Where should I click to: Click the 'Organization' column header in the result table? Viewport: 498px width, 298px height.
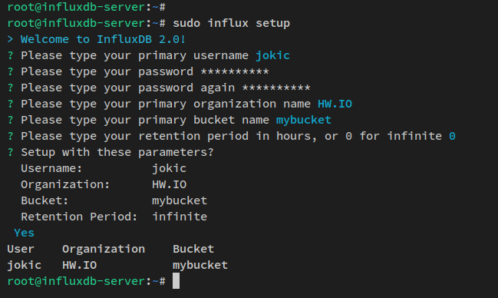click(104, 249)
